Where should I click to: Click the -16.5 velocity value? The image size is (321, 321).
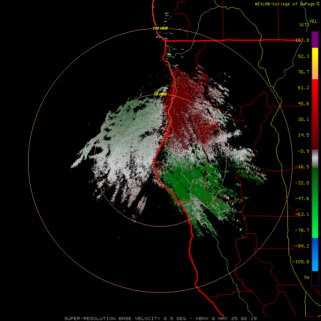click(x=302, y=167)
